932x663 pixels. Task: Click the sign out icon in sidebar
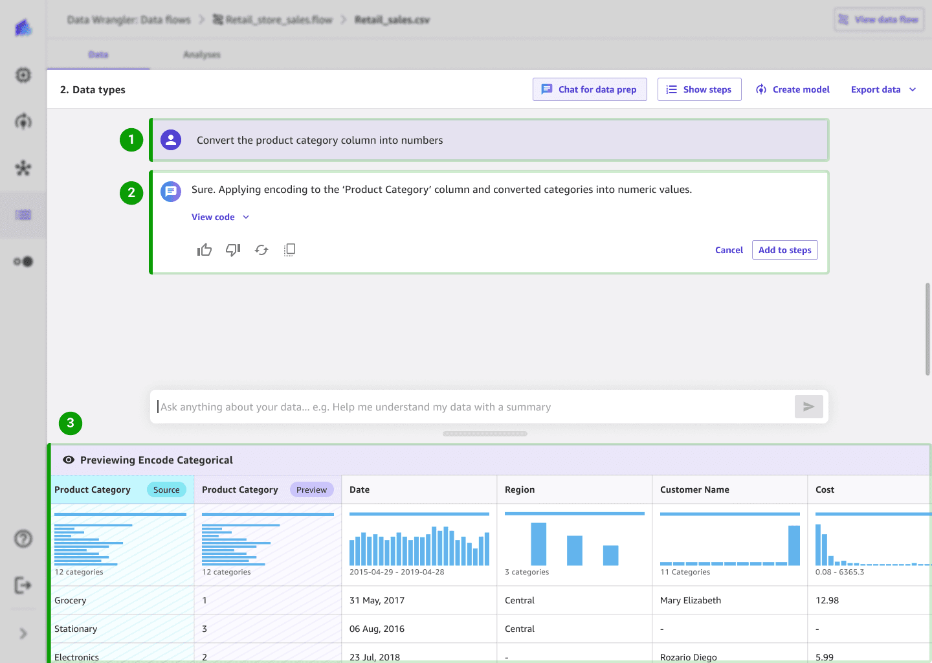23,585
